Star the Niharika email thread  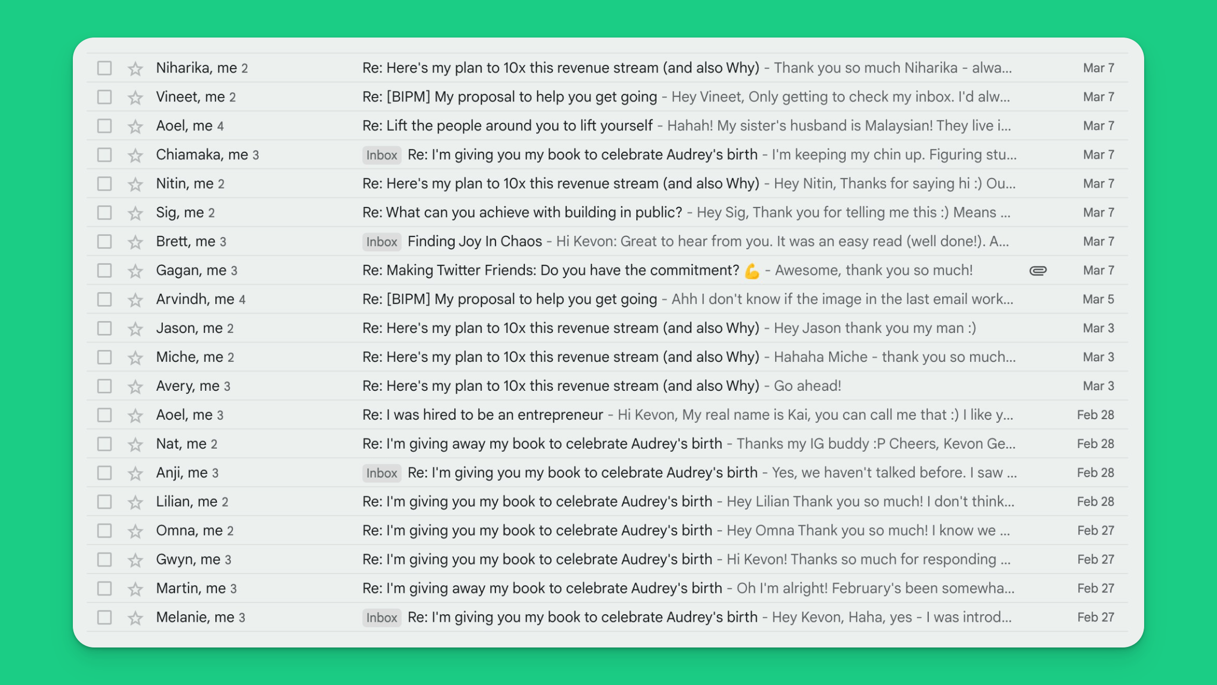135,69
